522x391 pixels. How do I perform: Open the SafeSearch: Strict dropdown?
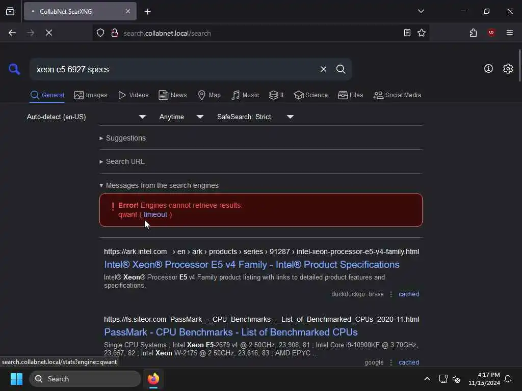pyautogui.click(x=255, y=117)
